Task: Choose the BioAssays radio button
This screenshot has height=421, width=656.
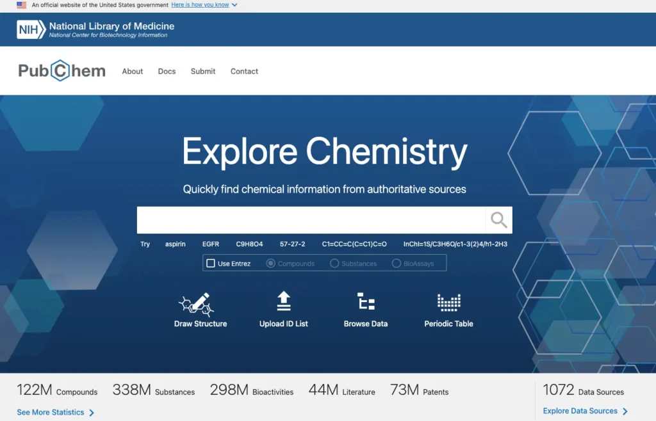Action: 397,263
